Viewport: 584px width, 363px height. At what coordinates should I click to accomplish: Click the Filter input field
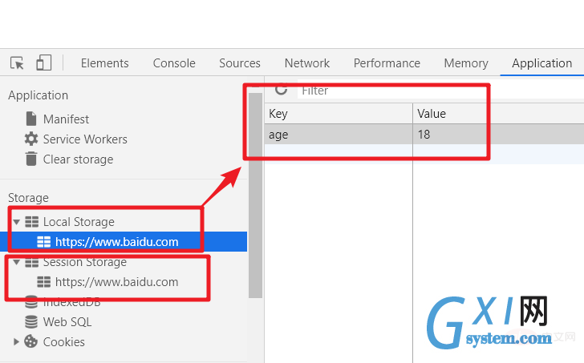pyautogui.click(x=440, y=91)
